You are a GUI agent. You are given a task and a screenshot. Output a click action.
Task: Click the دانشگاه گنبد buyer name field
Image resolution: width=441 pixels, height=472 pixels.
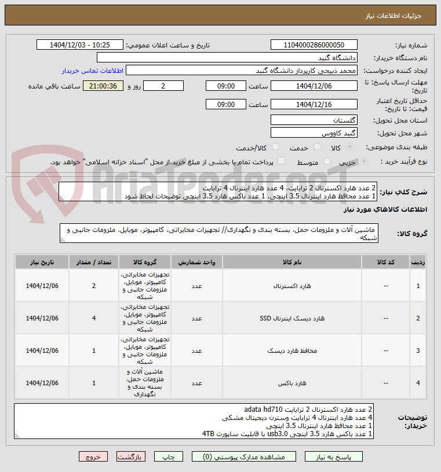coord(227,57)
